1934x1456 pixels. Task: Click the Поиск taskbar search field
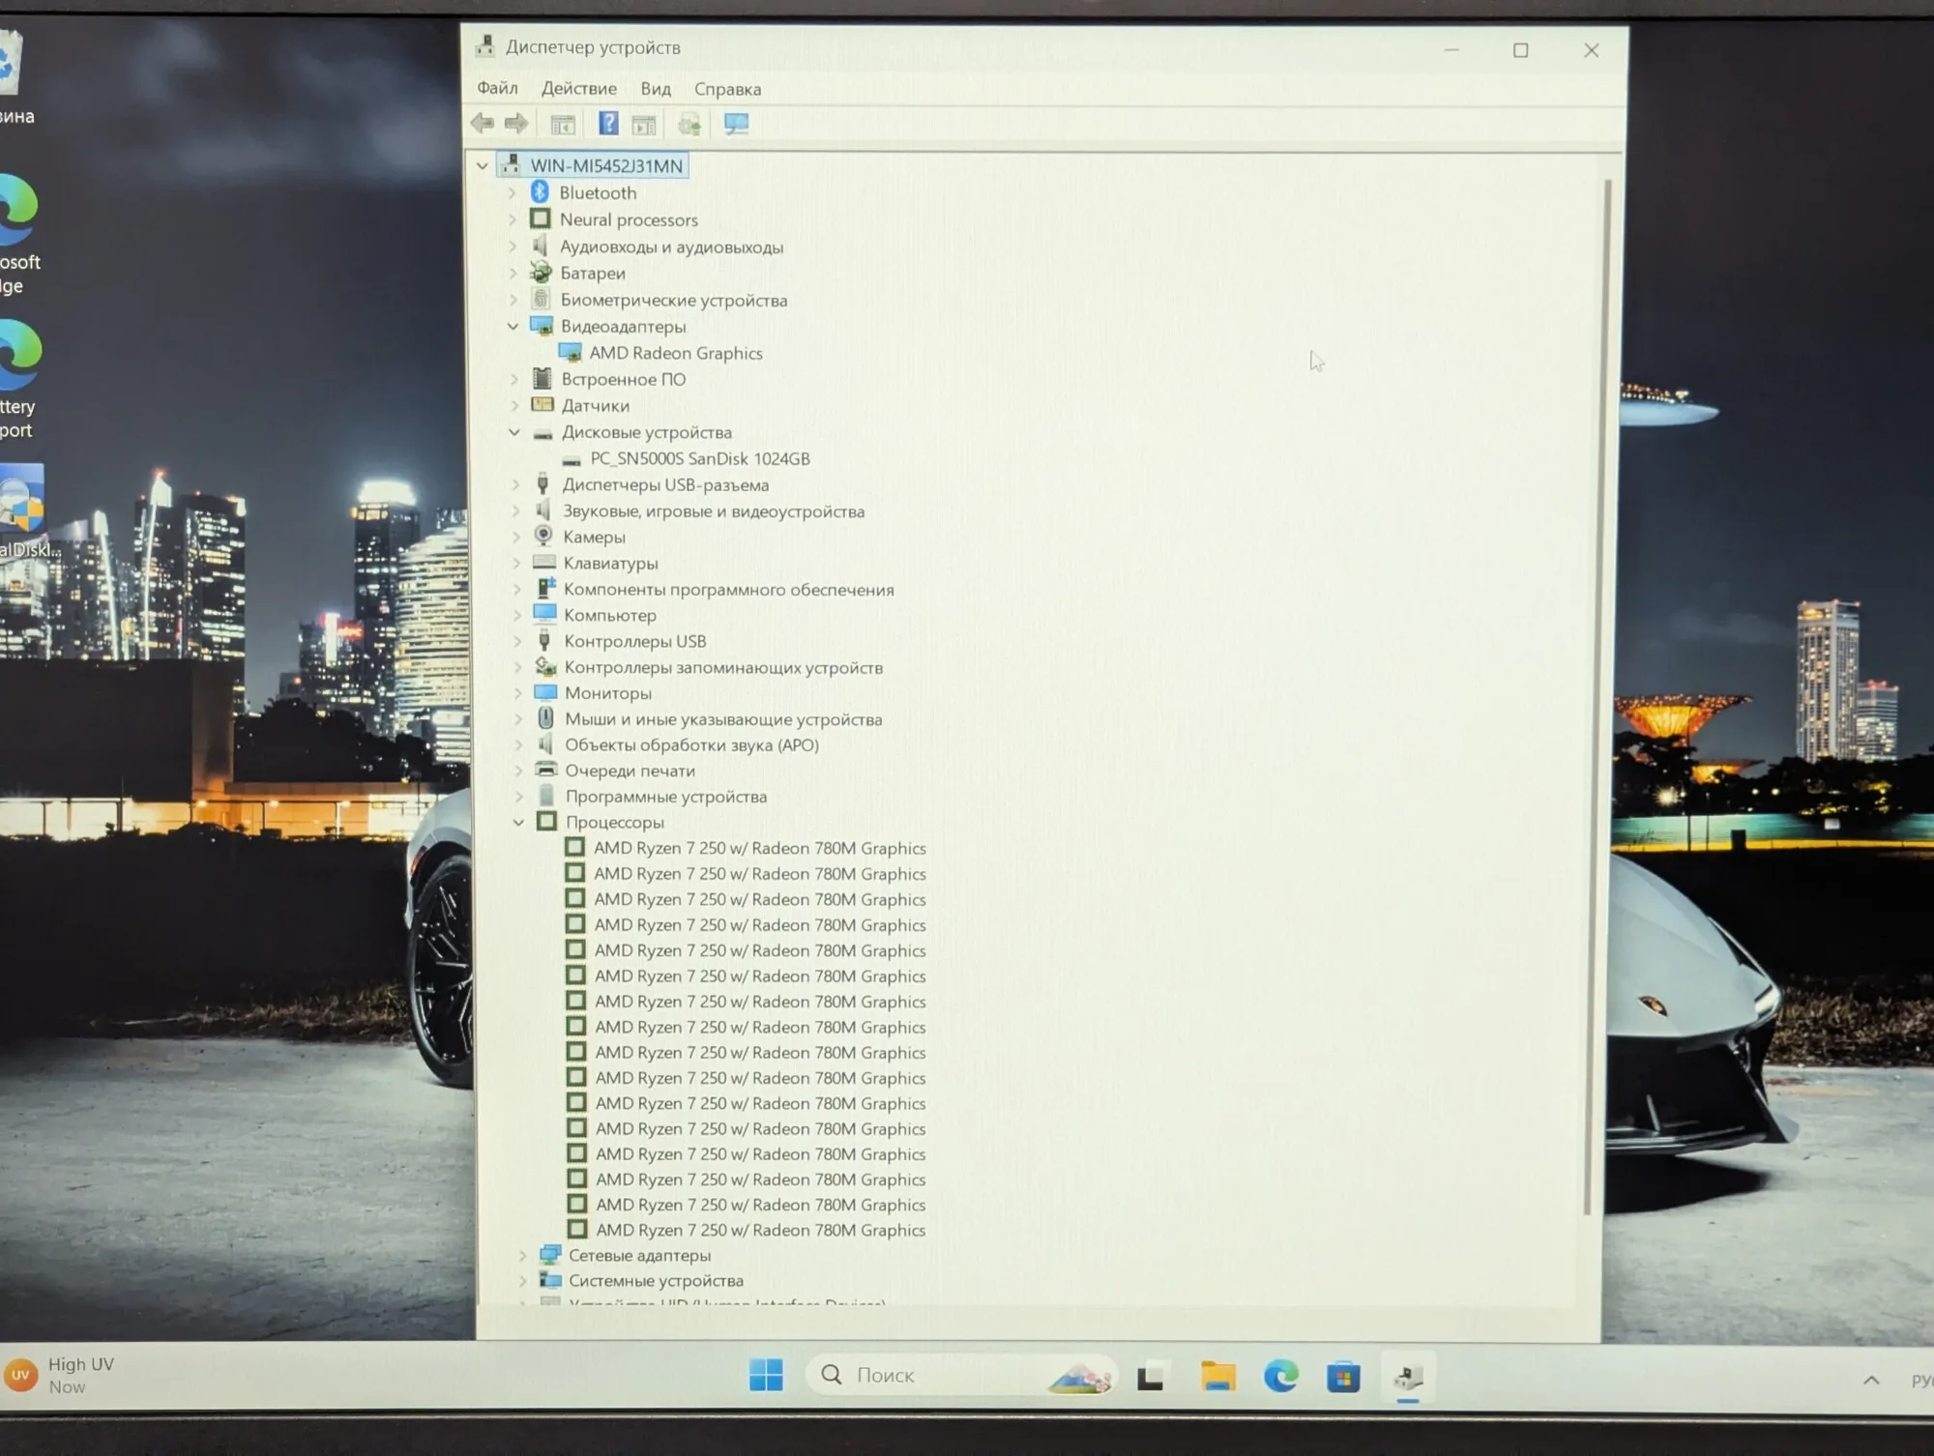click(960, 1375)
